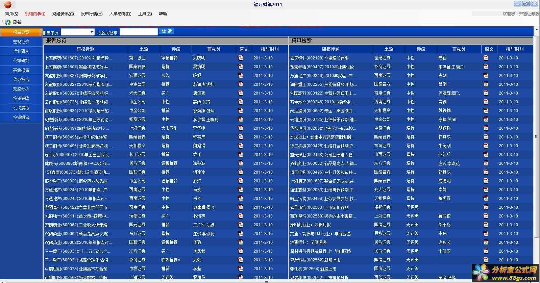Viewport: 540px width, 283px height.
Task: Open PDF icon for 友谊股份 report from 宏源证券
Action: point(240,75)
